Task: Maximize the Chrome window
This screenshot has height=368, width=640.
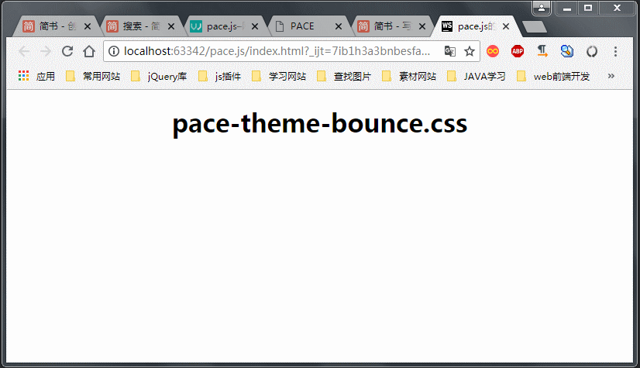Action: coord(588,8)
